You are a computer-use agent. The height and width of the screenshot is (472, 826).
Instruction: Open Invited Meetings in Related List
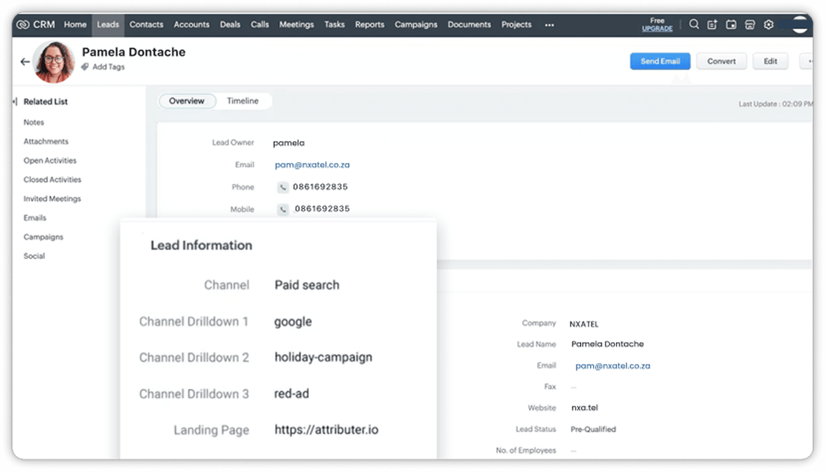(x=52, y=198)
